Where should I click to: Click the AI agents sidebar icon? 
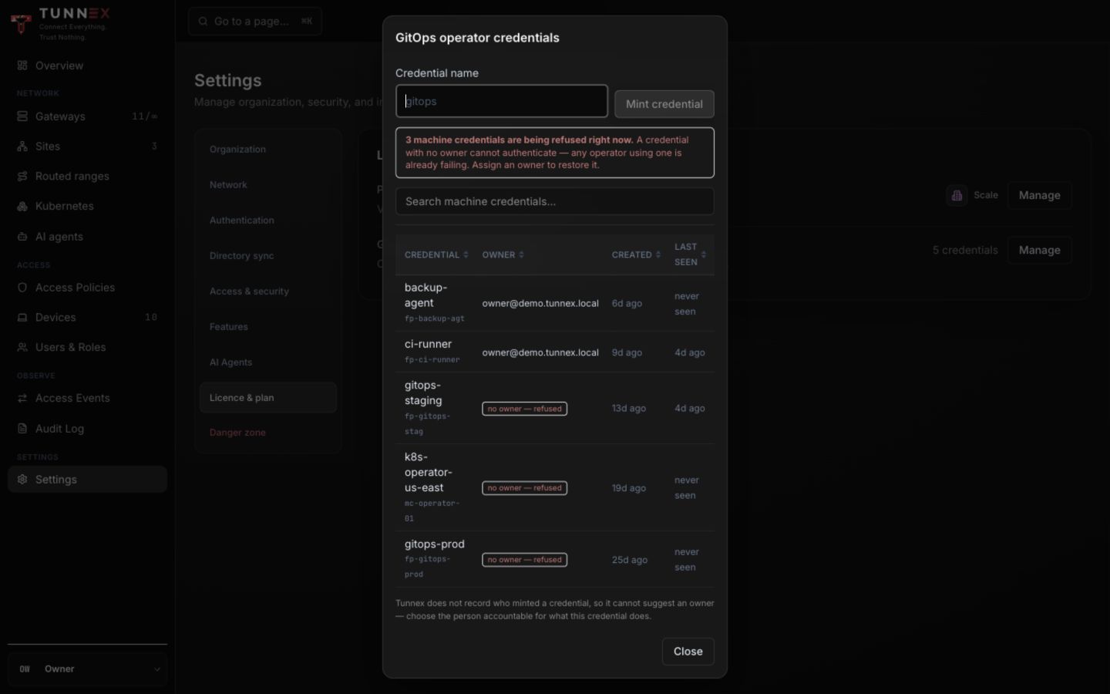(x=22, y=237)
